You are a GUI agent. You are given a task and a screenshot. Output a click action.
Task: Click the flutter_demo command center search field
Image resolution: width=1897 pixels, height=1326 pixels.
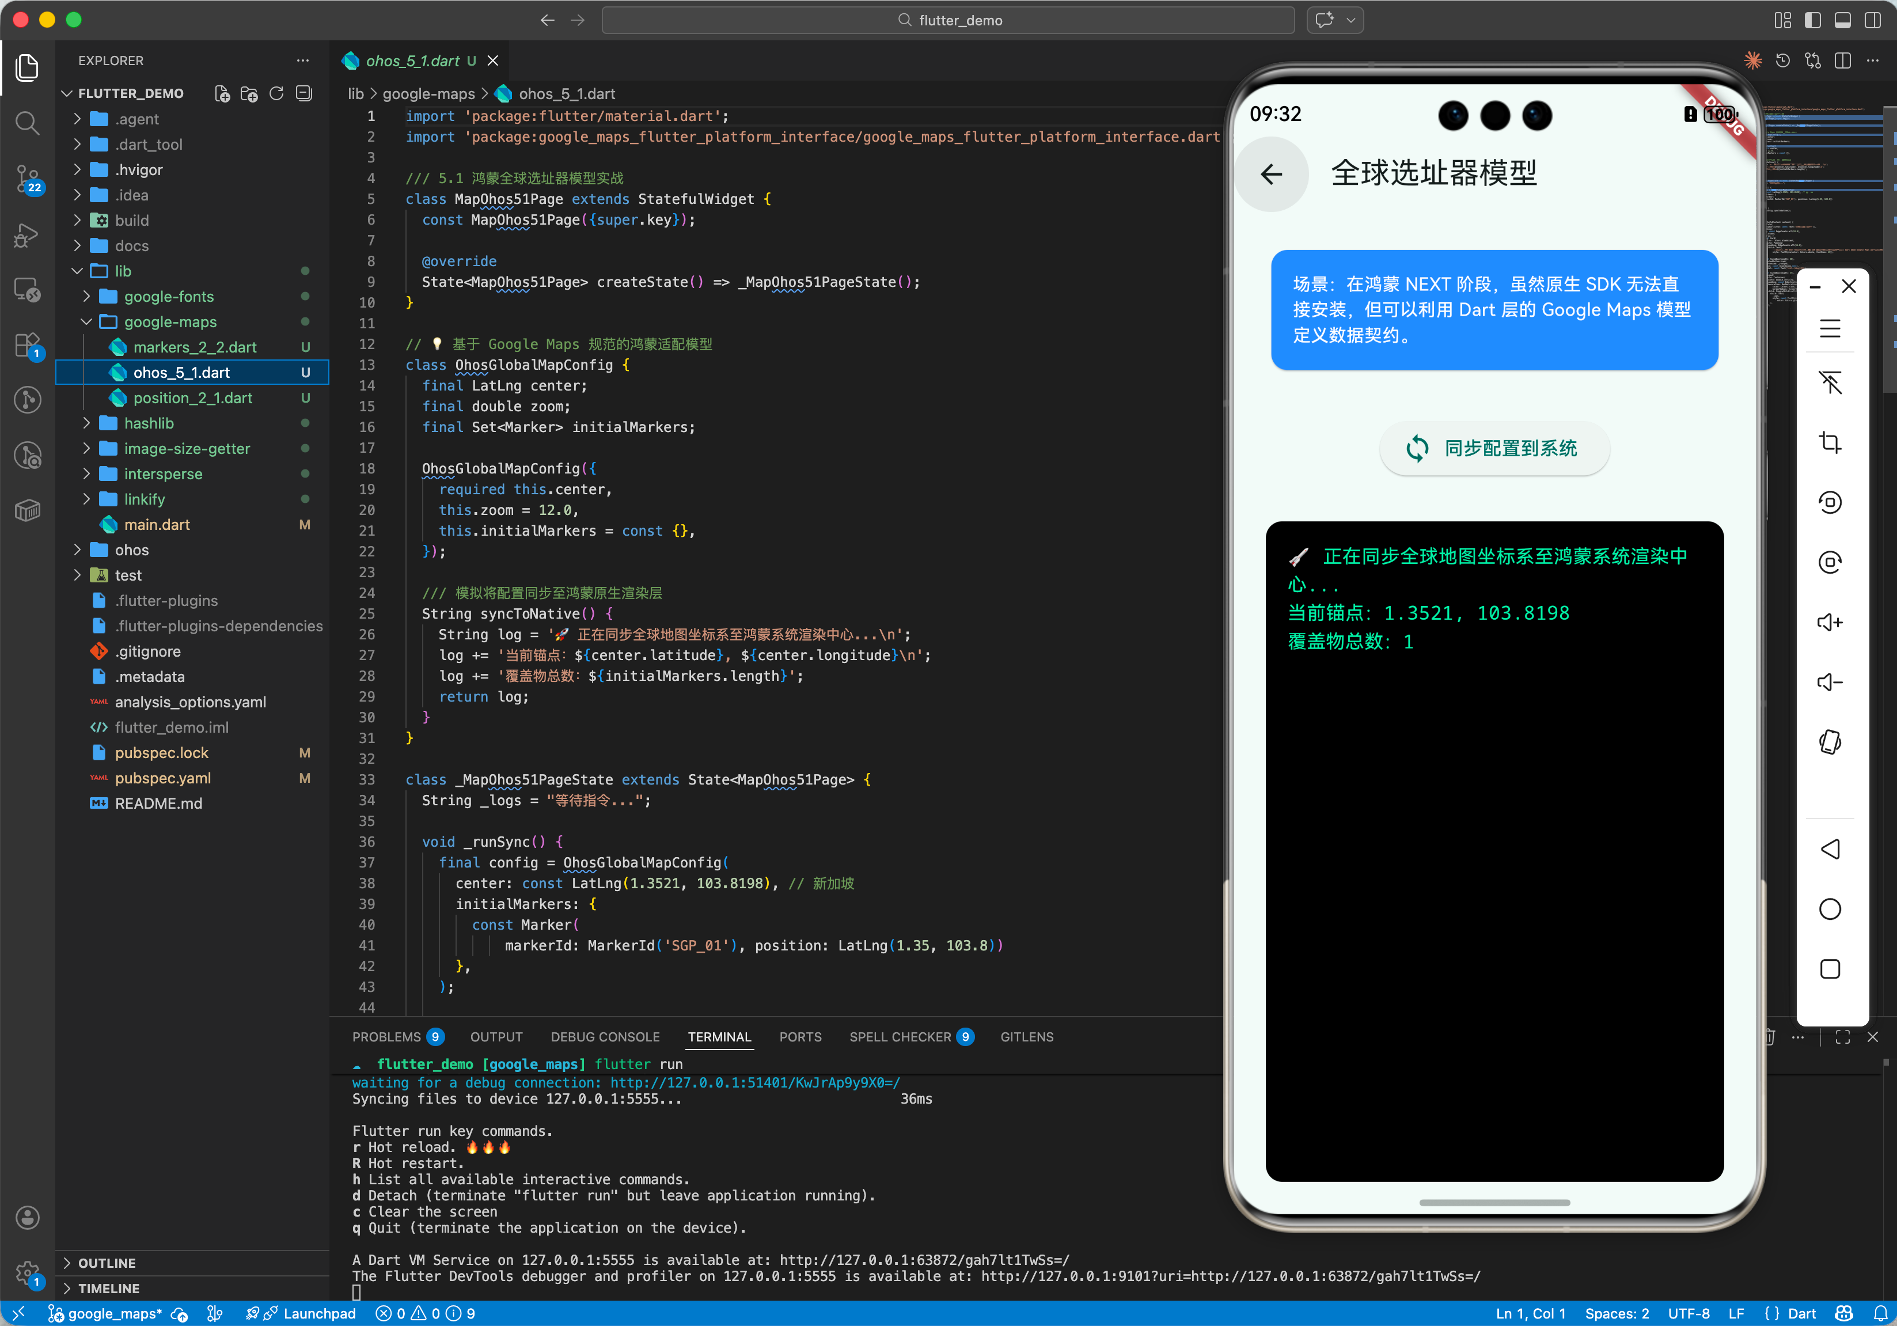(948, 20)
